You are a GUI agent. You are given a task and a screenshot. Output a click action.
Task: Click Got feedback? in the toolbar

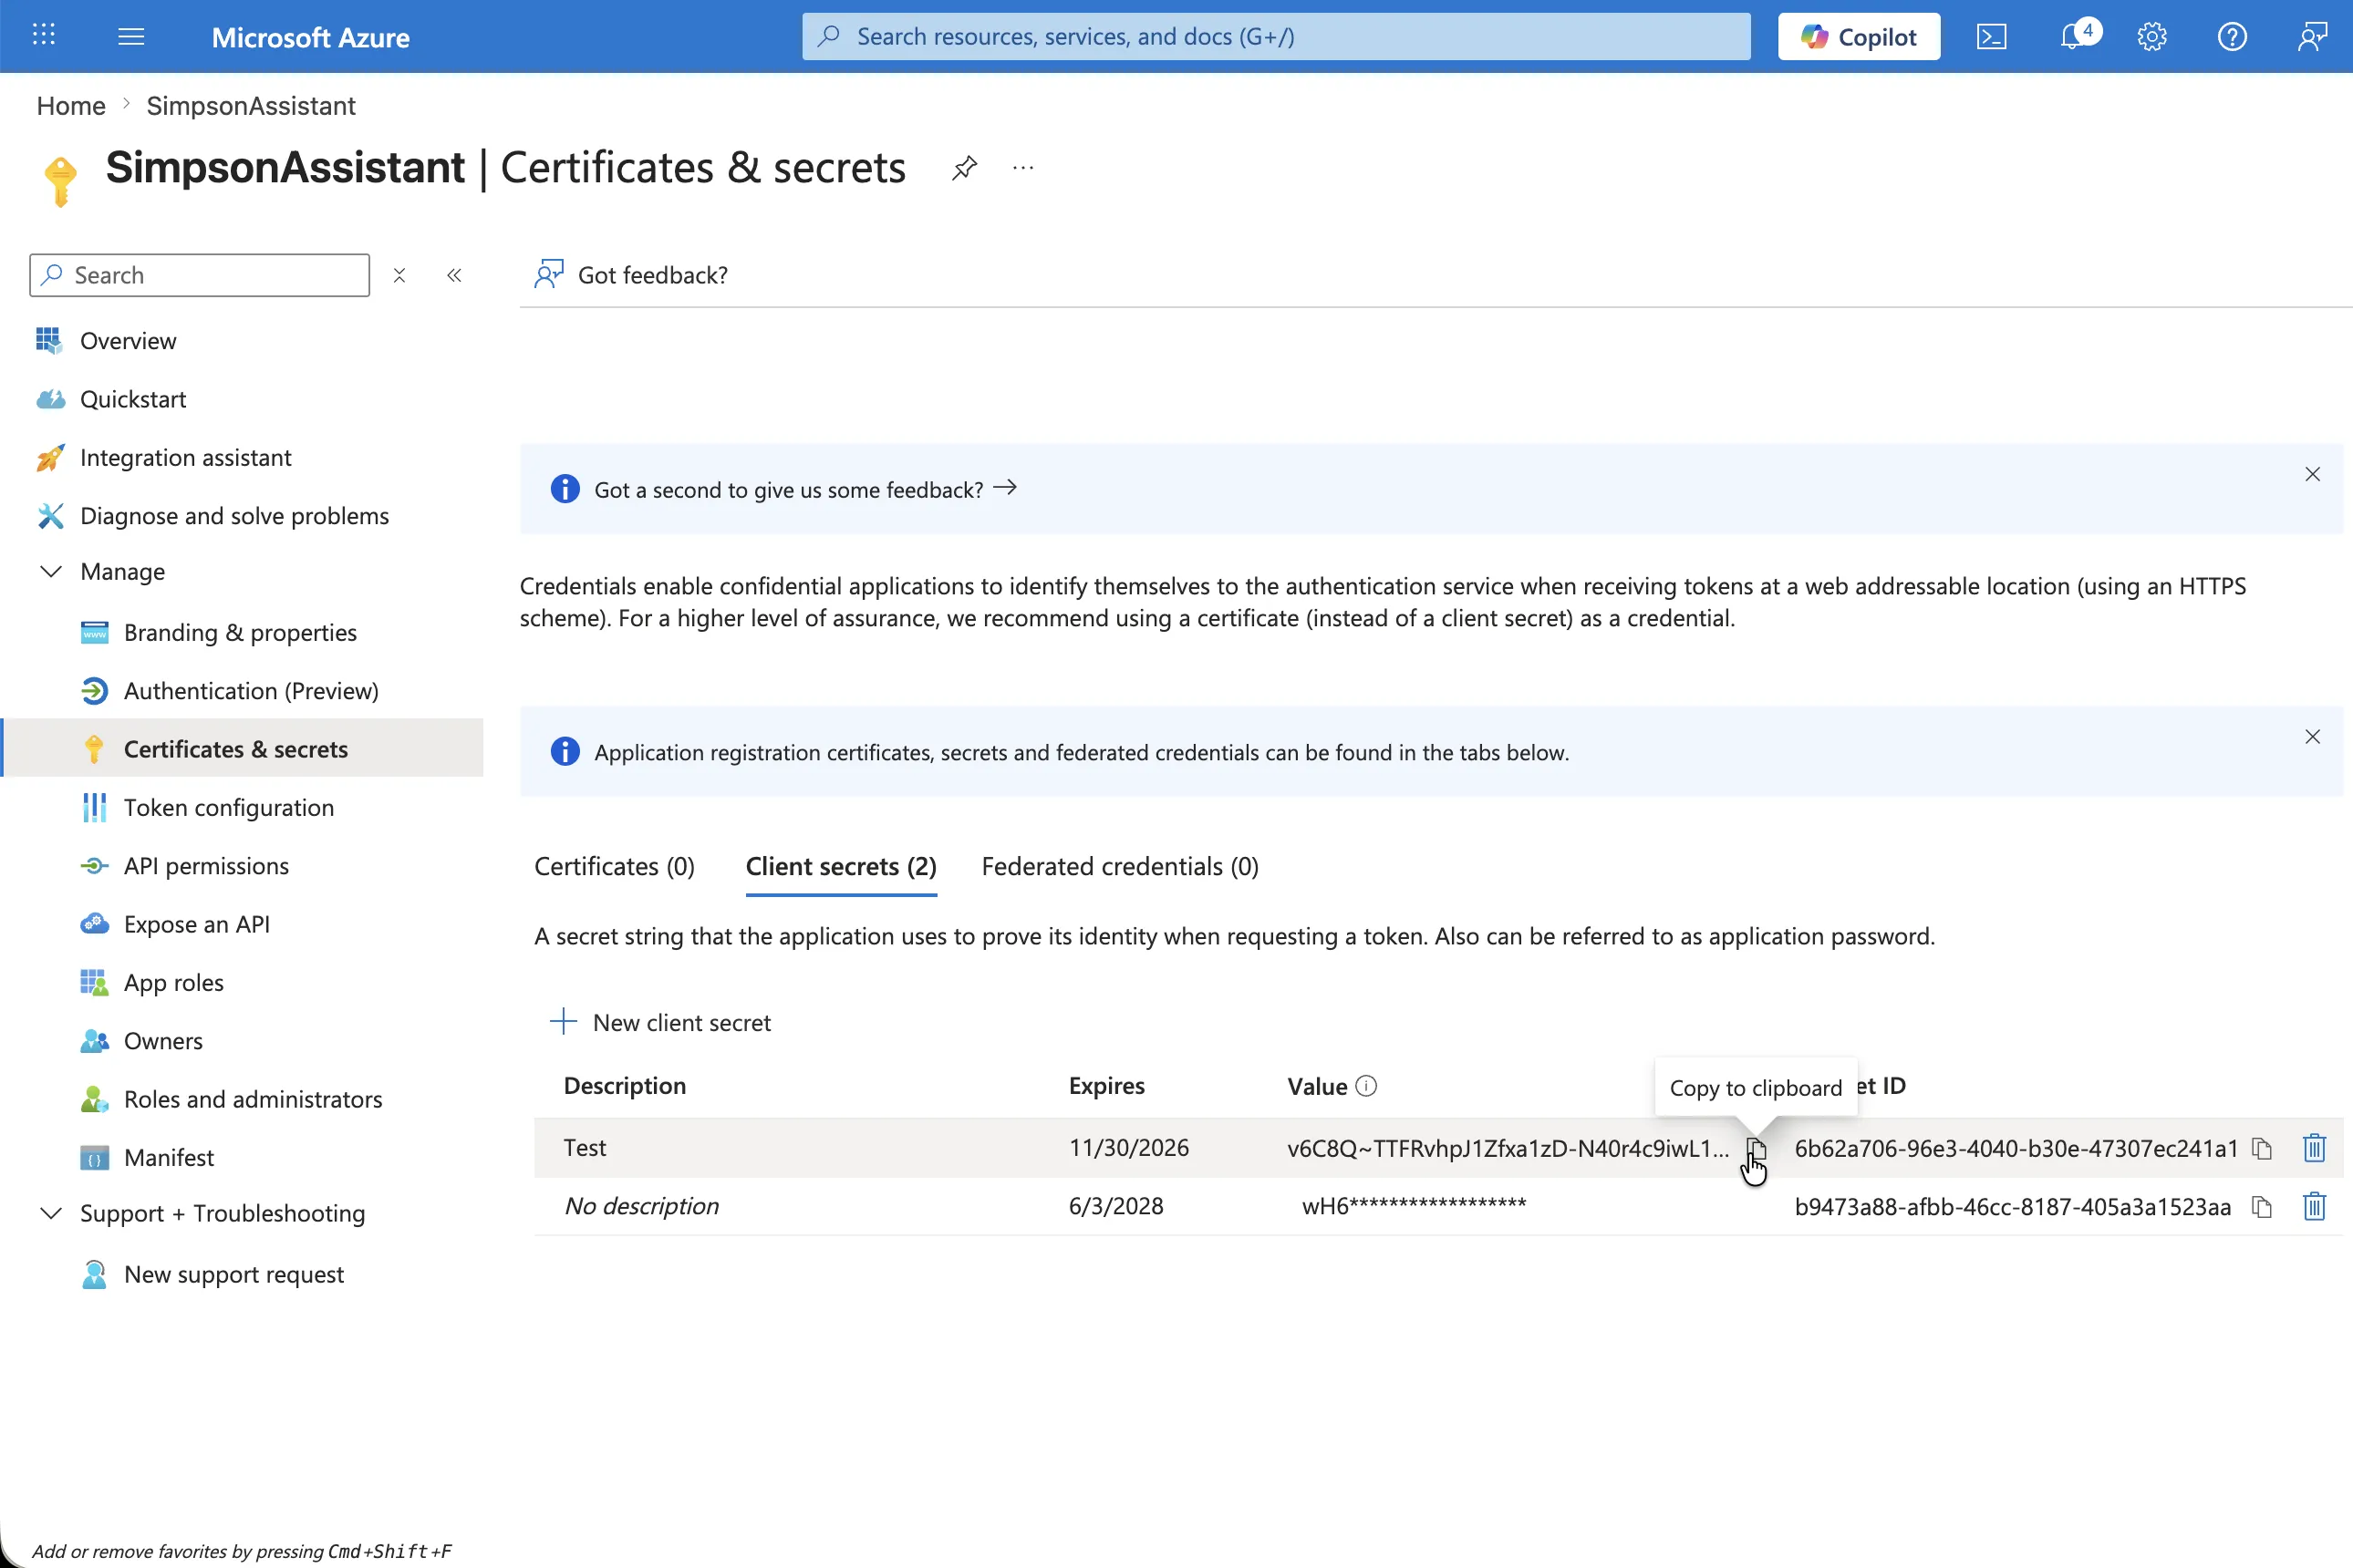point(631,275)
